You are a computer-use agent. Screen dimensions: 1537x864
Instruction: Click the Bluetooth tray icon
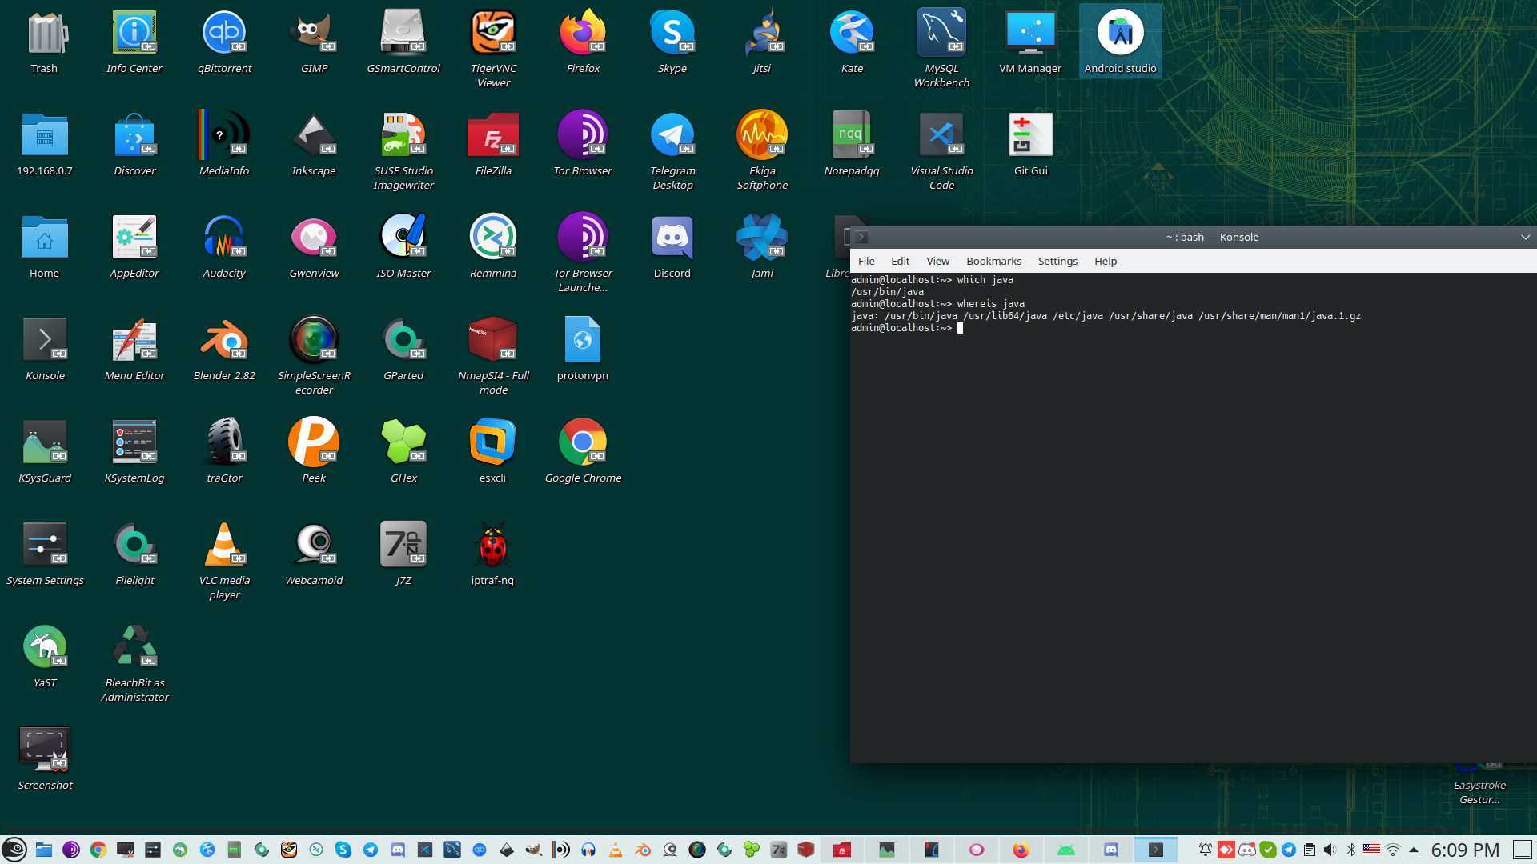tap(1351, 850)
